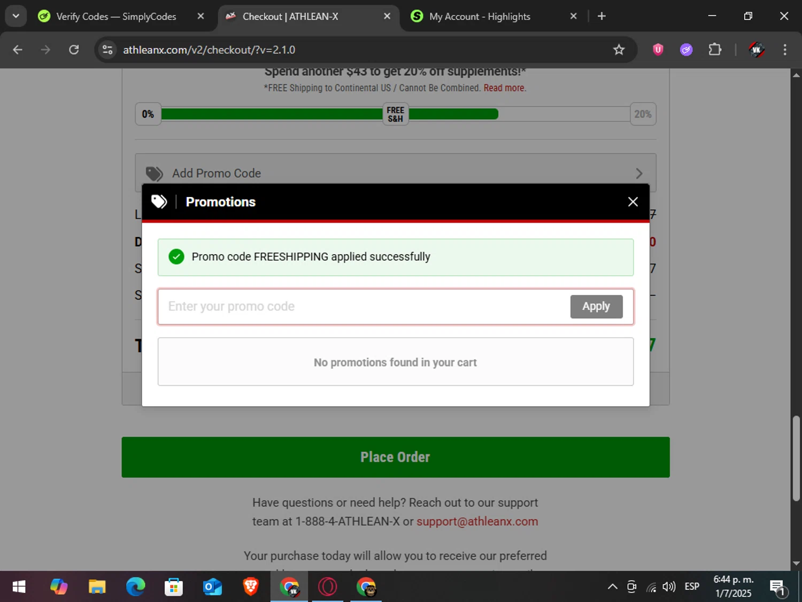The width and height of the screenshot is (802, 602).
Task: Launch Copilot from the taskbar
Action: tap(59, 587)
